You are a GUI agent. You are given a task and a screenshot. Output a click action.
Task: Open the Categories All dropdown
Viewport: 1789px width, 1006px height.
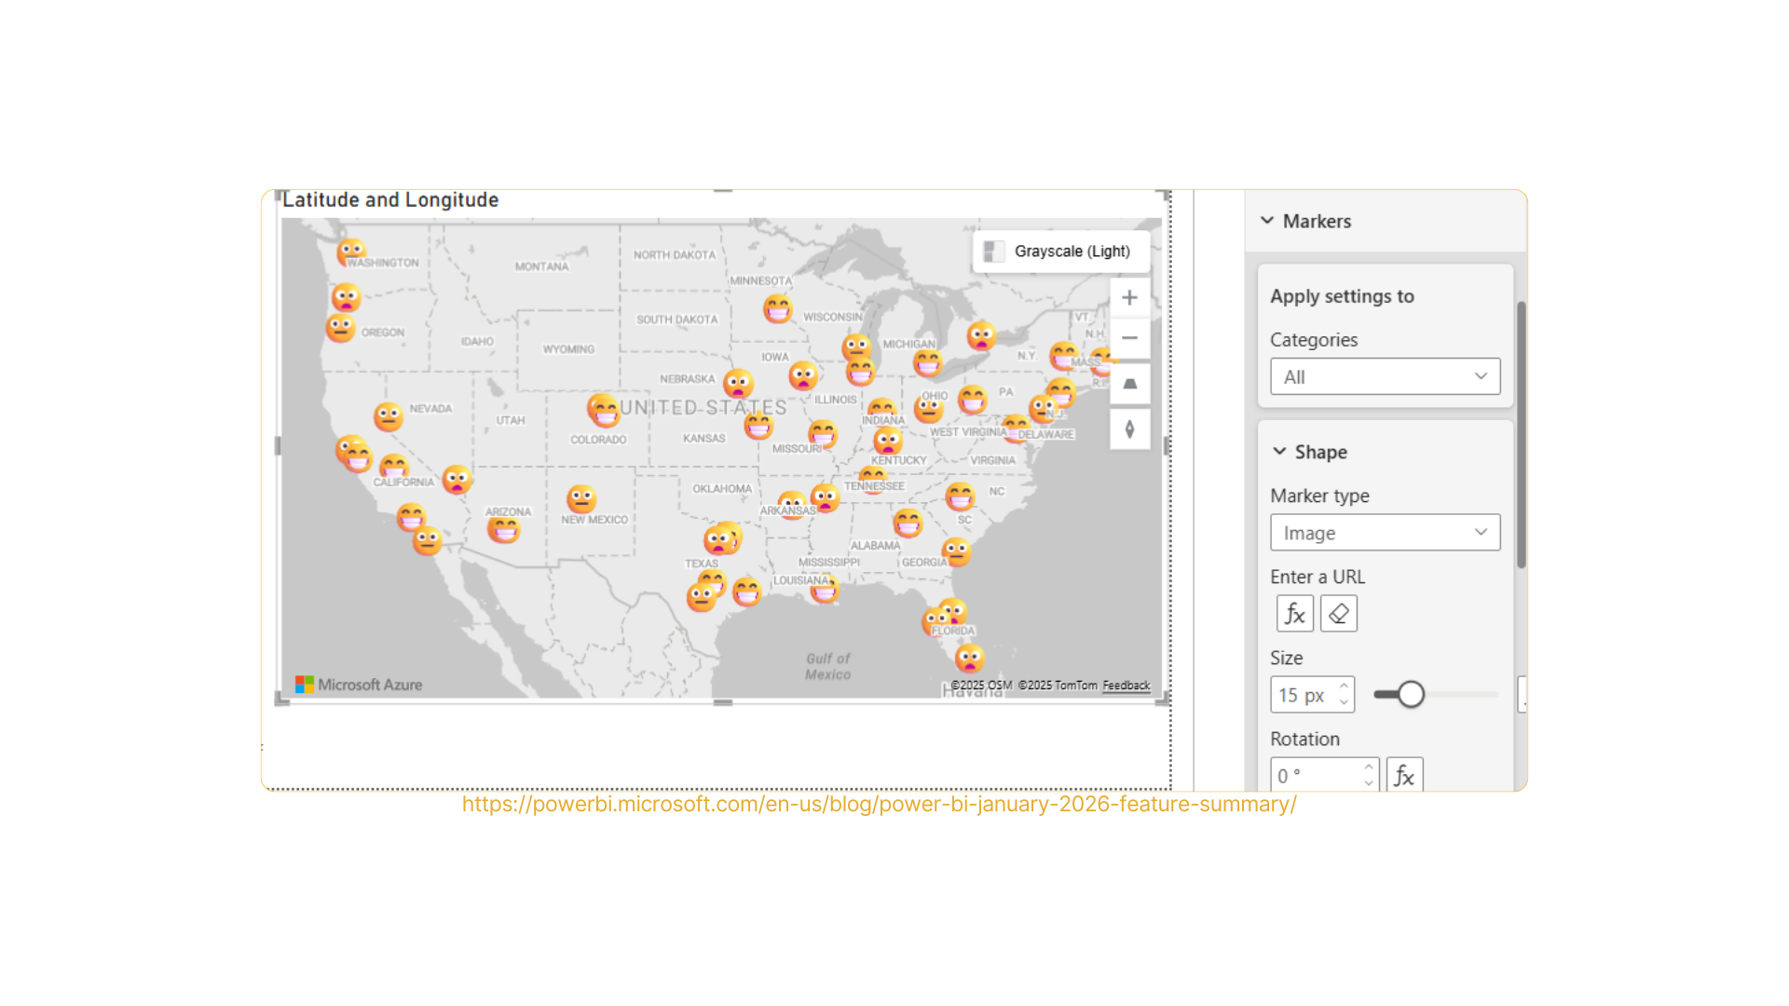[x=1385, y=376]
